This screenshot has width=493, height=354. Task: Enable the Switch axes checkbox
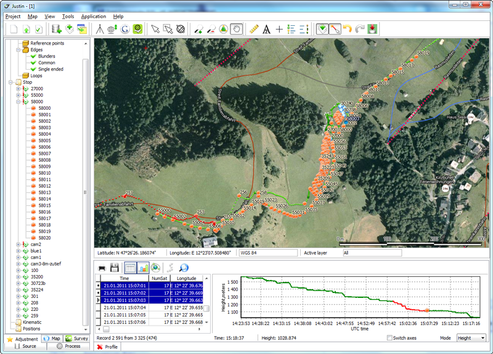pyautogui.click(x=389, y=337)
